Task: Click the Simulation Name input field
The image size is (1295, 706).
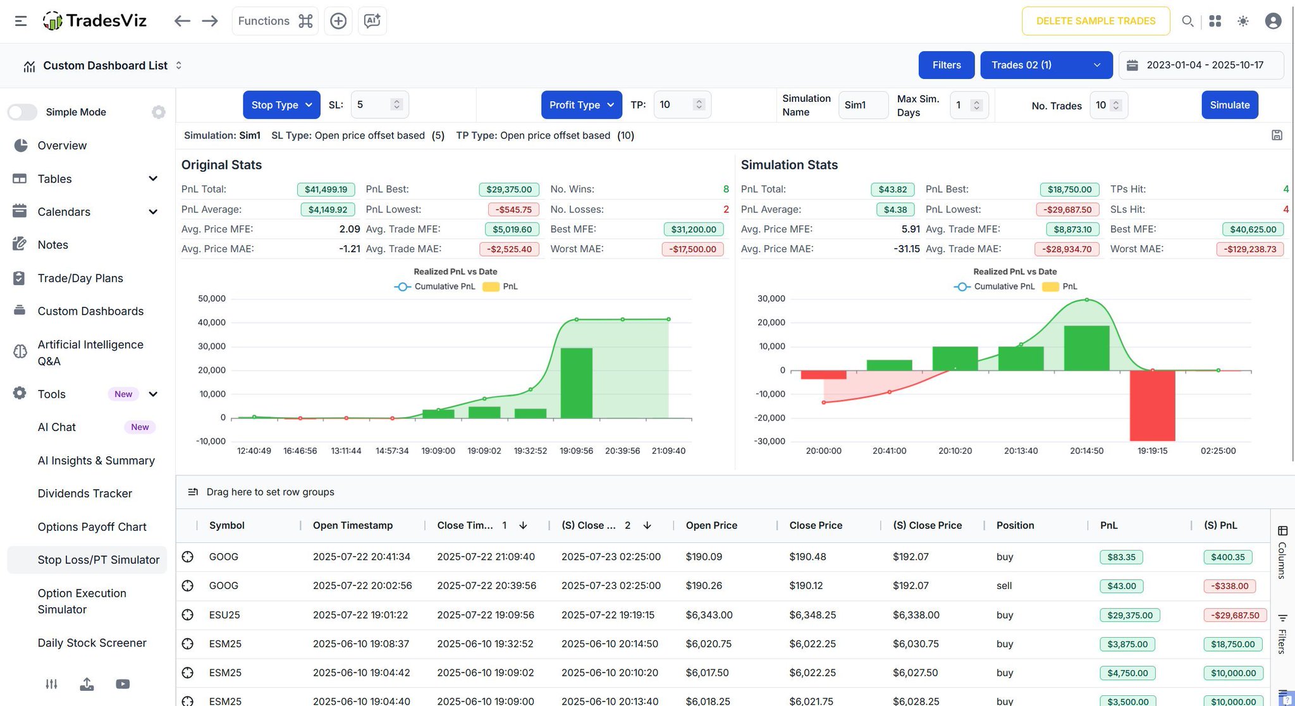Action: click(862, 105)
